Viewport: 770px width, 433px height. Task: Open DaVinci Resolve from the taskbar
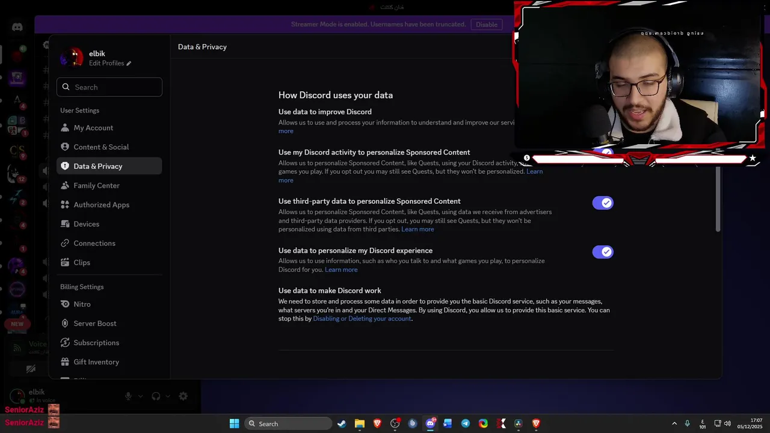(519, 423)
